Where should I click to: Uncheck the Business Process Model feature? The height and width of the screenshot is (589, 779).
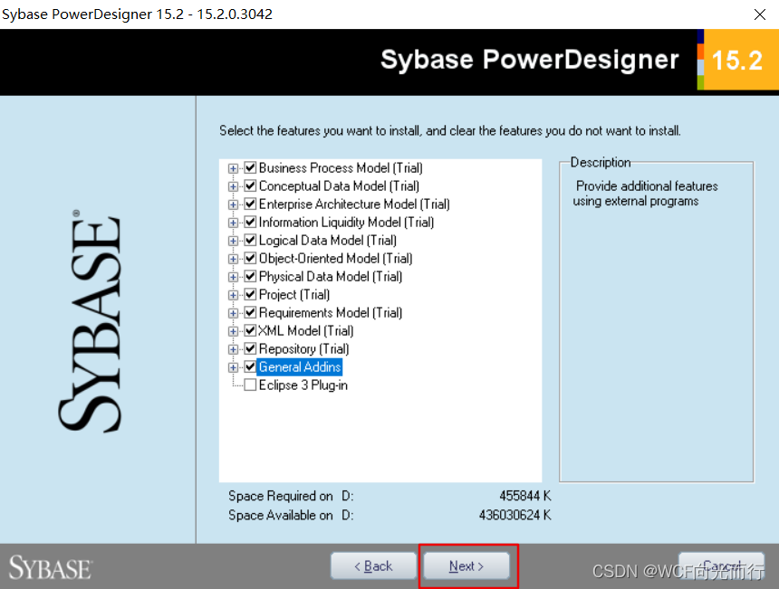click(x=249, y=167)
